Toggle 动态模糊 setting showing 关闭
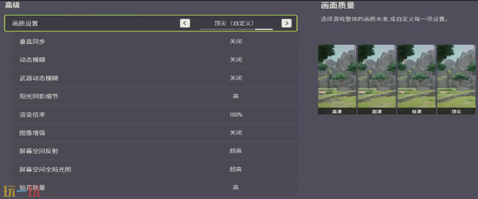Screen dimensions: 478x199 click(236, 60)
